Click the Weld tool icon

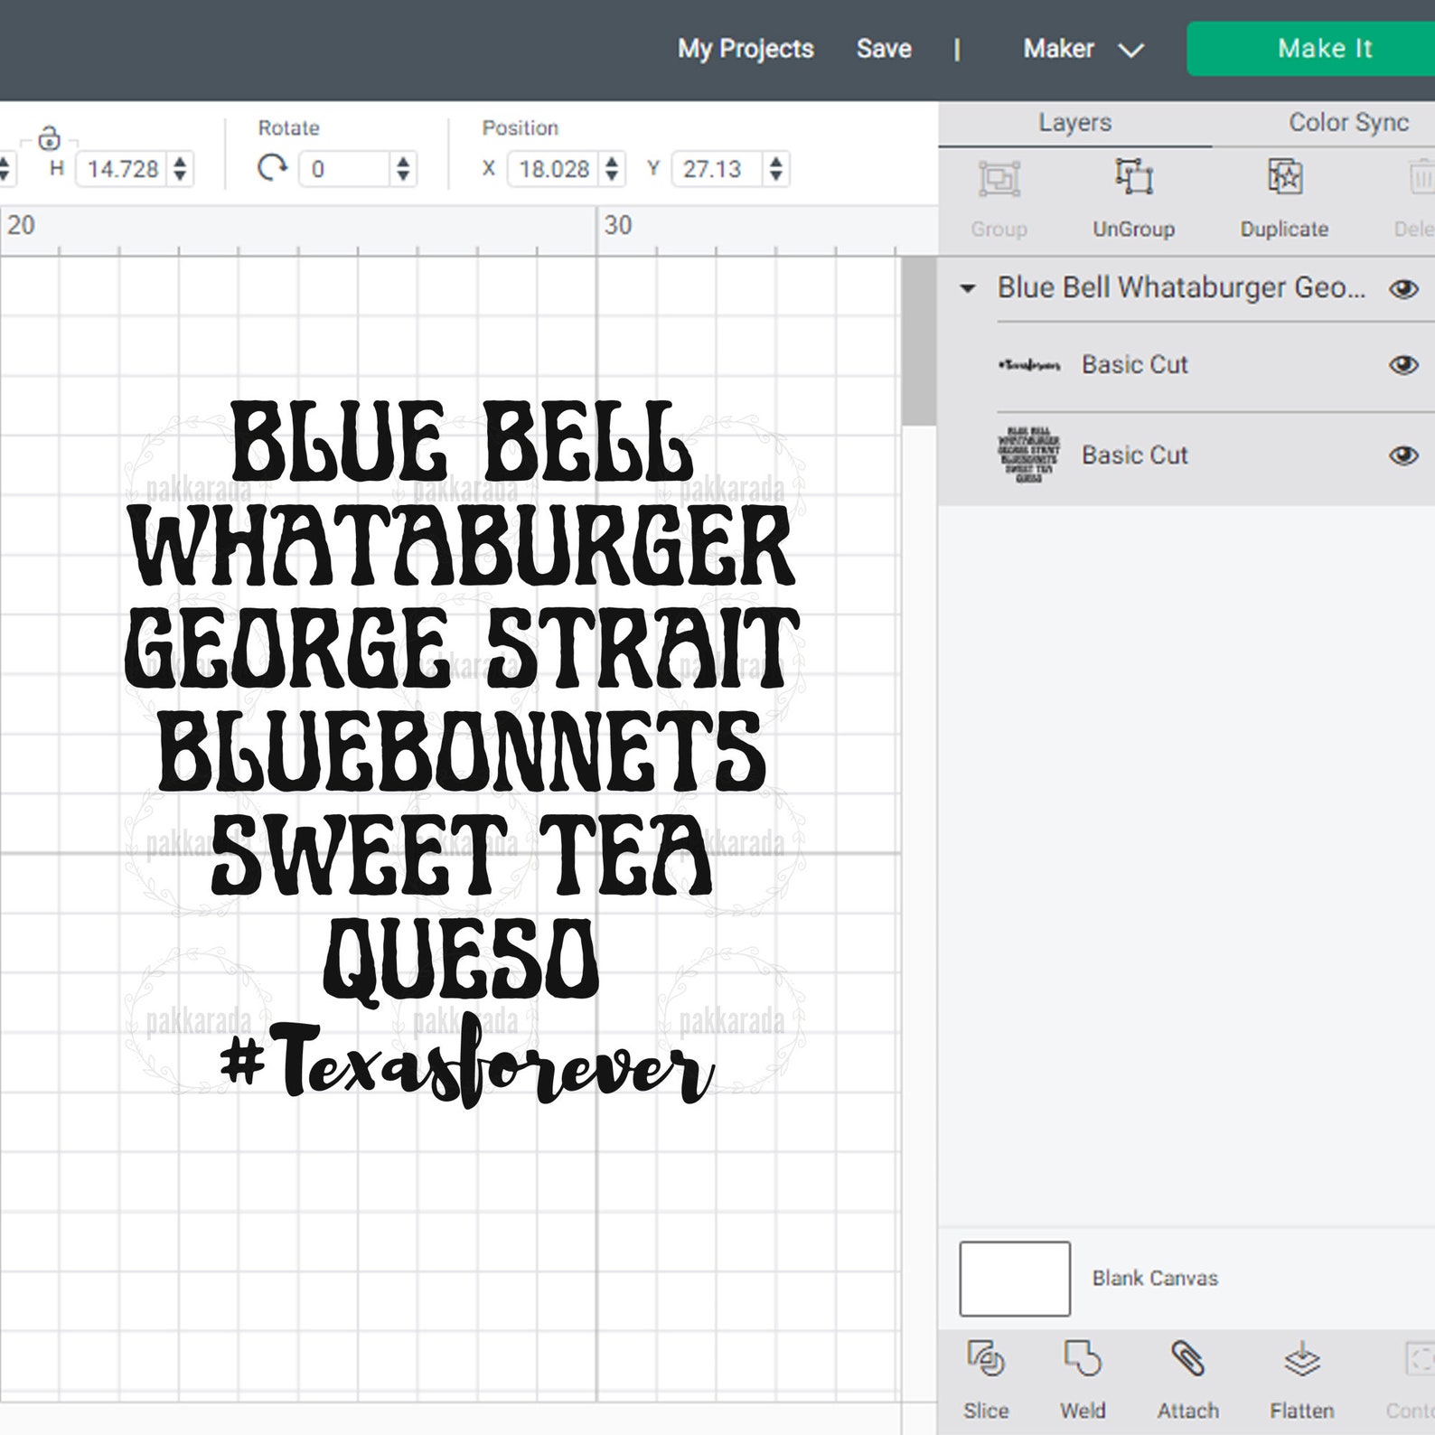coord(1082,1358)
